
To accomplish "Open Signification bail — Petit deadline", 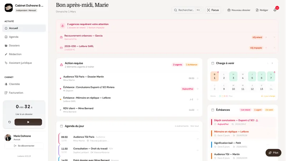I will (x=243, y=145).
